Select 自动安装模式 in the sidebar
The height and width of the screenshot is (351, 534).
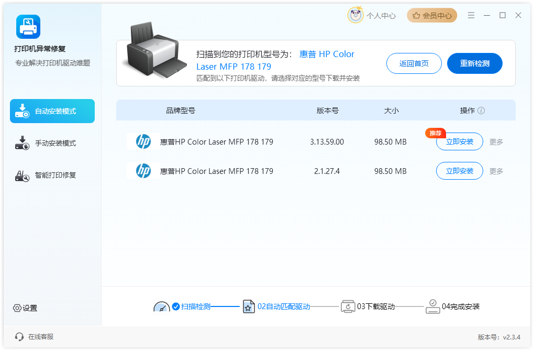tap(52, 111)
